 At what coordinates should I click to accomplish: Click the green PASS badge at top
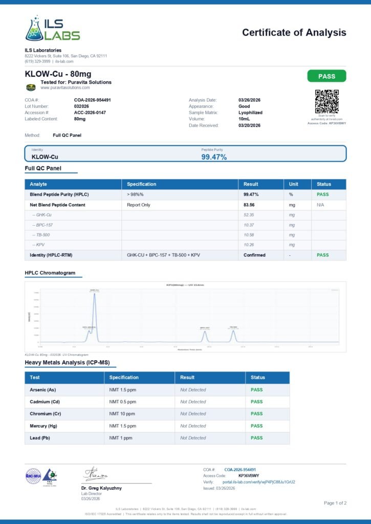pos(326,76)
